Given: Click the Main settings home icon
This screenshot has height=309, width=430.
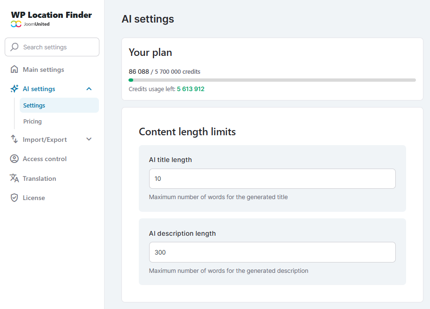Looking at the screenshot, I should [x=15, y=69].
